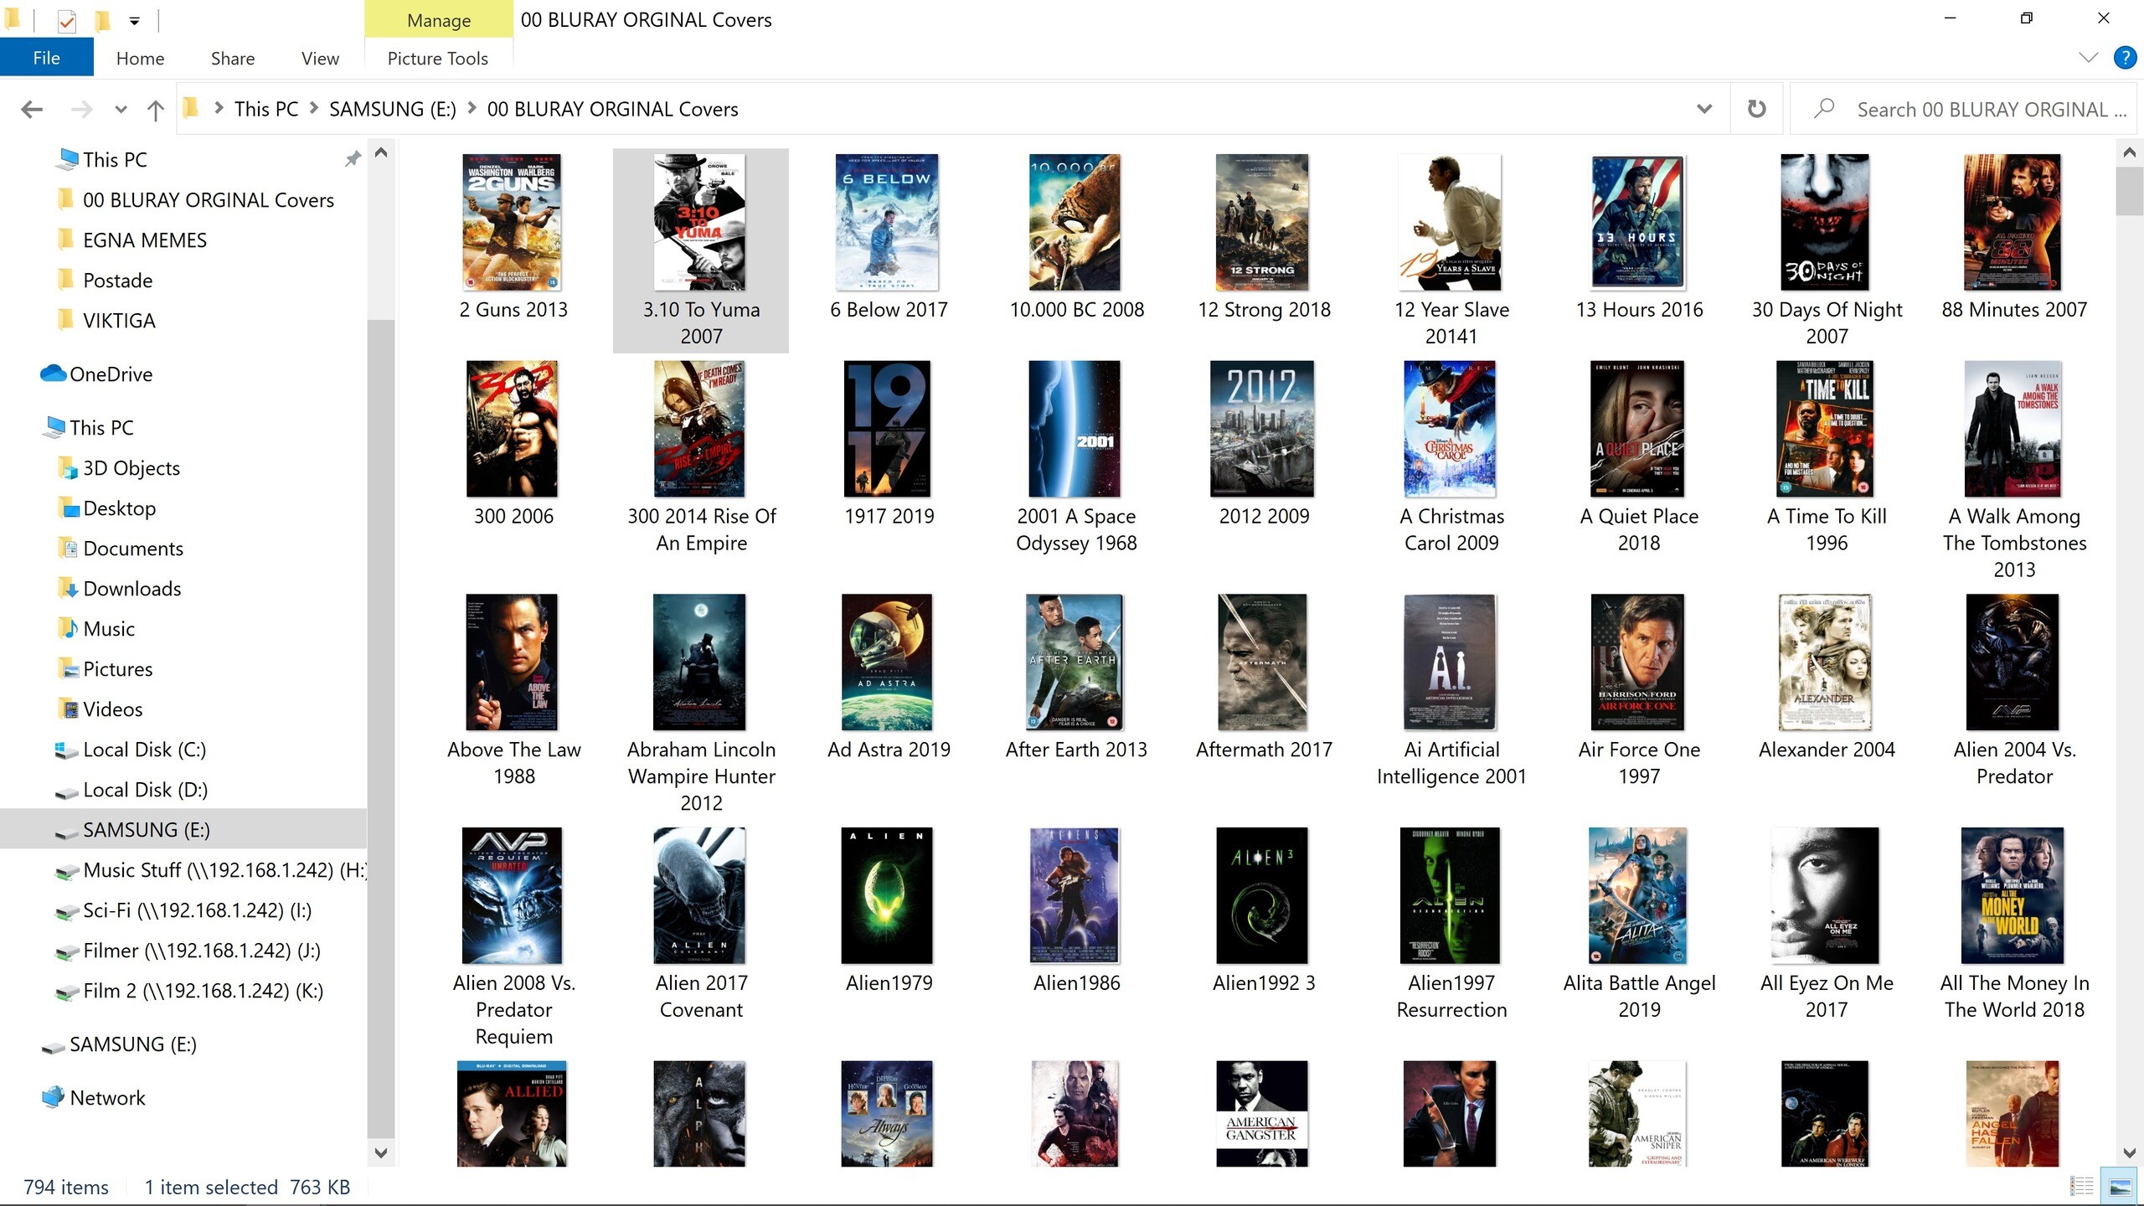The height and width of the screenshot is (1206, 2144).
Task: Click the Forward navigation arrow
Action: coord(81,110)
